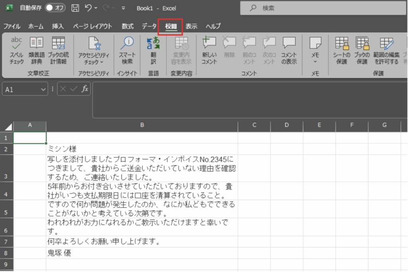Click コメントの表示 show comments
The height and width of the screenshot is (272, 408).
(289, 51)
